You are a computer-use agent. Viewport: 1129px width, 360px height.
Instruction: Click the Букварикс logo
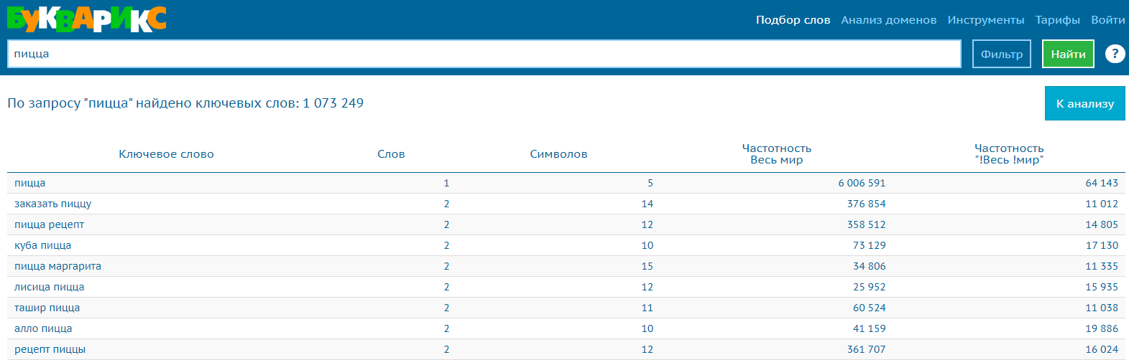(x=87, y=19)
